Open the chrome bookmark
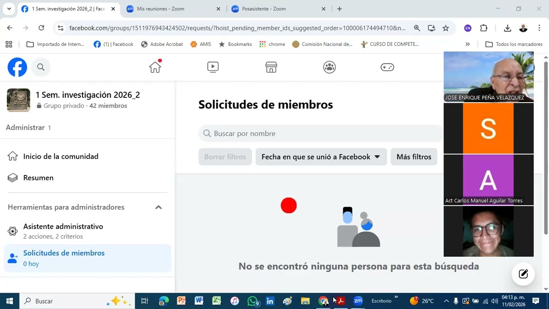This screenshot has width=549, height=309. click(x=272, y=44)
